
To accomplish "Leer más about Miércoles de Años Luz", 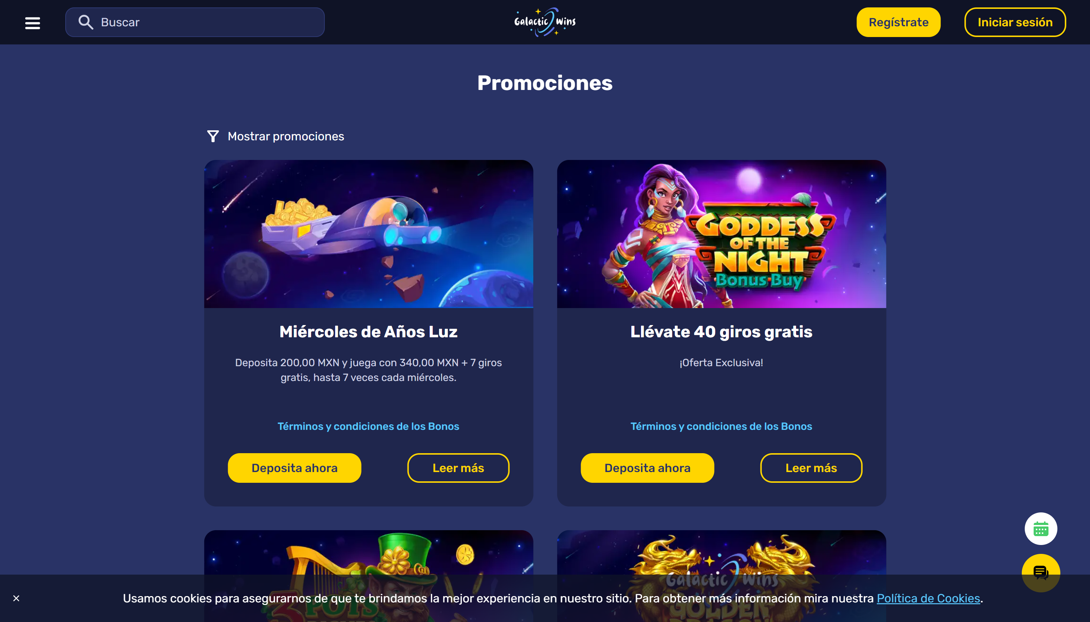I will coord(458,468).
